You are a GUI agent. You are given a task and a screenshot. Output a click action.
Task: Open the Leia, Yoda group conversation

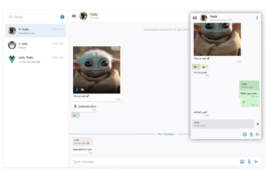click(36, 59)
